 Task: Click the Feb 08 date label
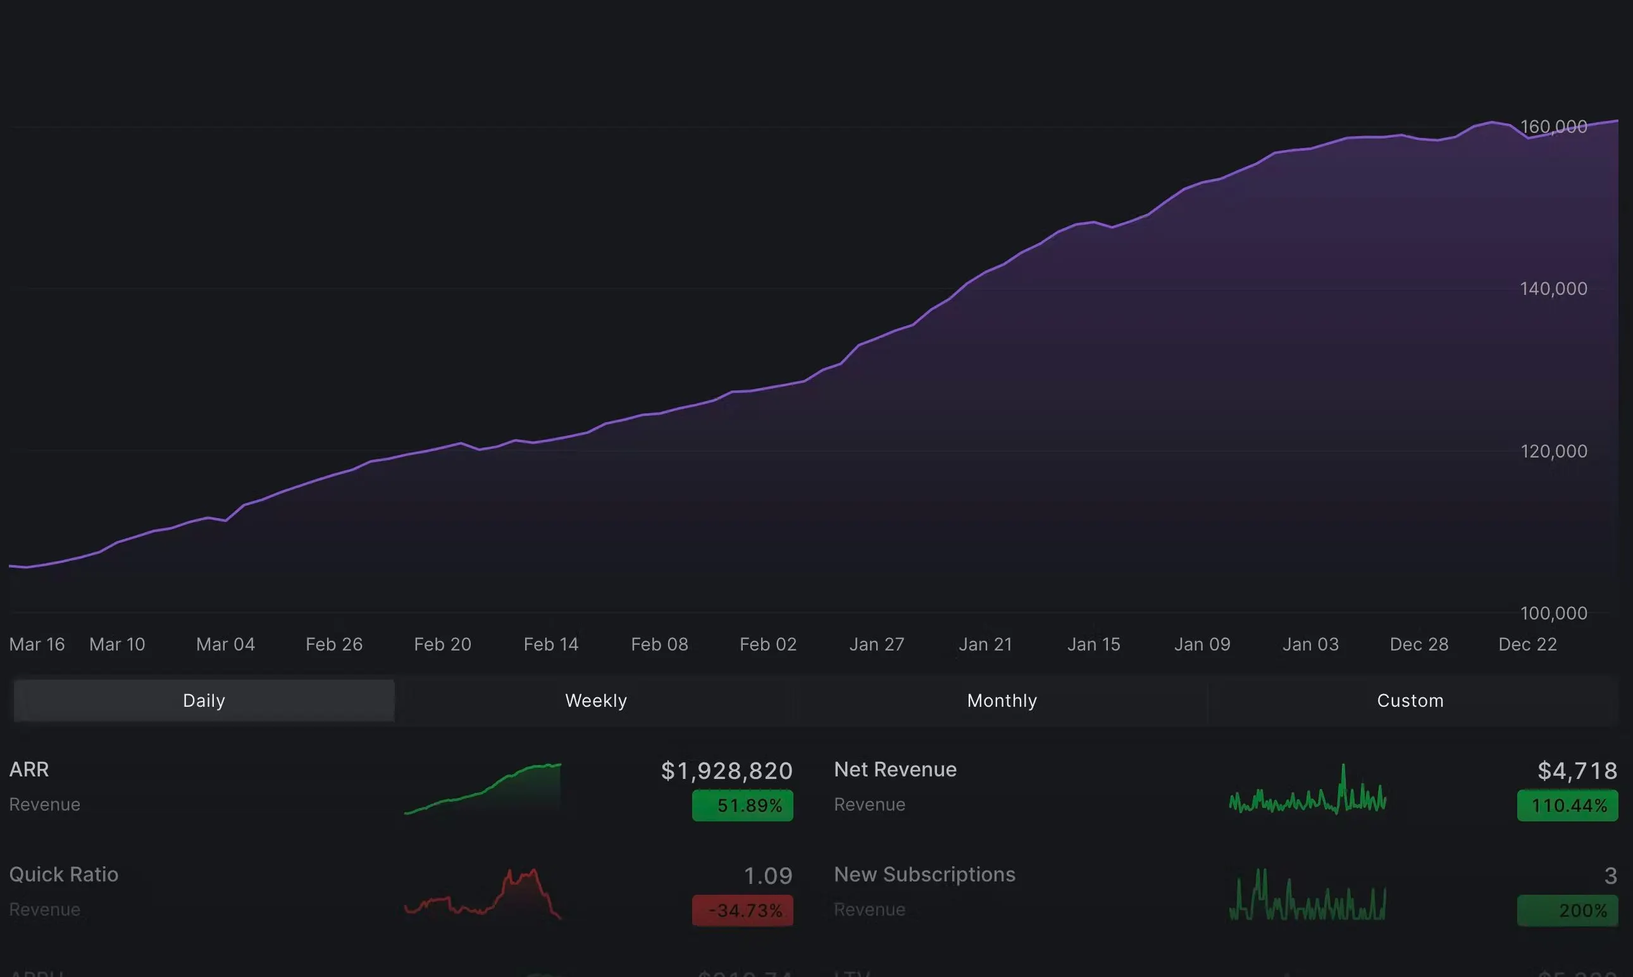click(x=659, y=644)
